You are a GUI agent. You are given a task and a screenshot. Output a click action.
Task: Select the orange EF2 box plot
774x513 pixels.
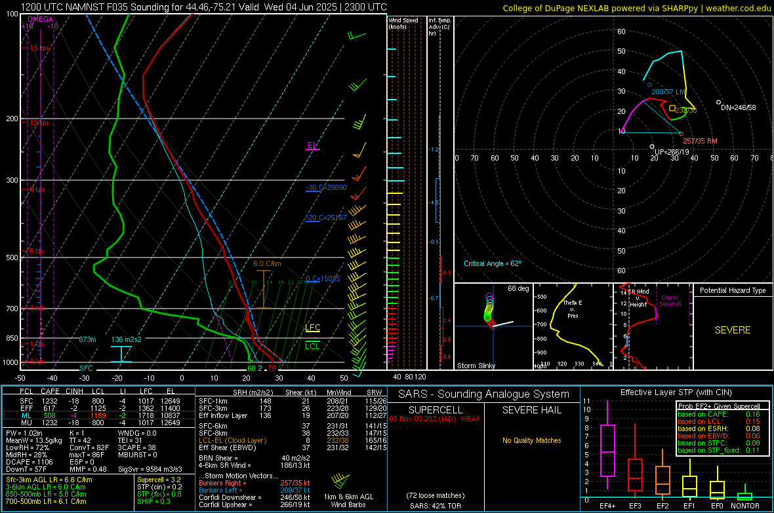click(x=662, y=474)
